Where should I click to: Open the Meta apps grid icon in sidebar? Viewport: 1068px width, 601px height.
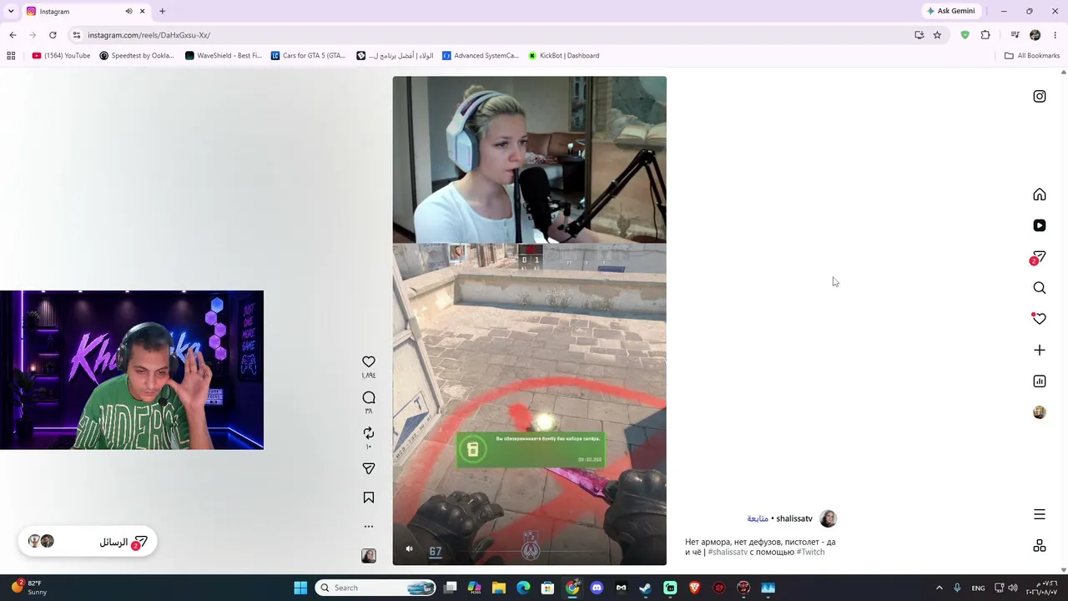[1040, 546]
